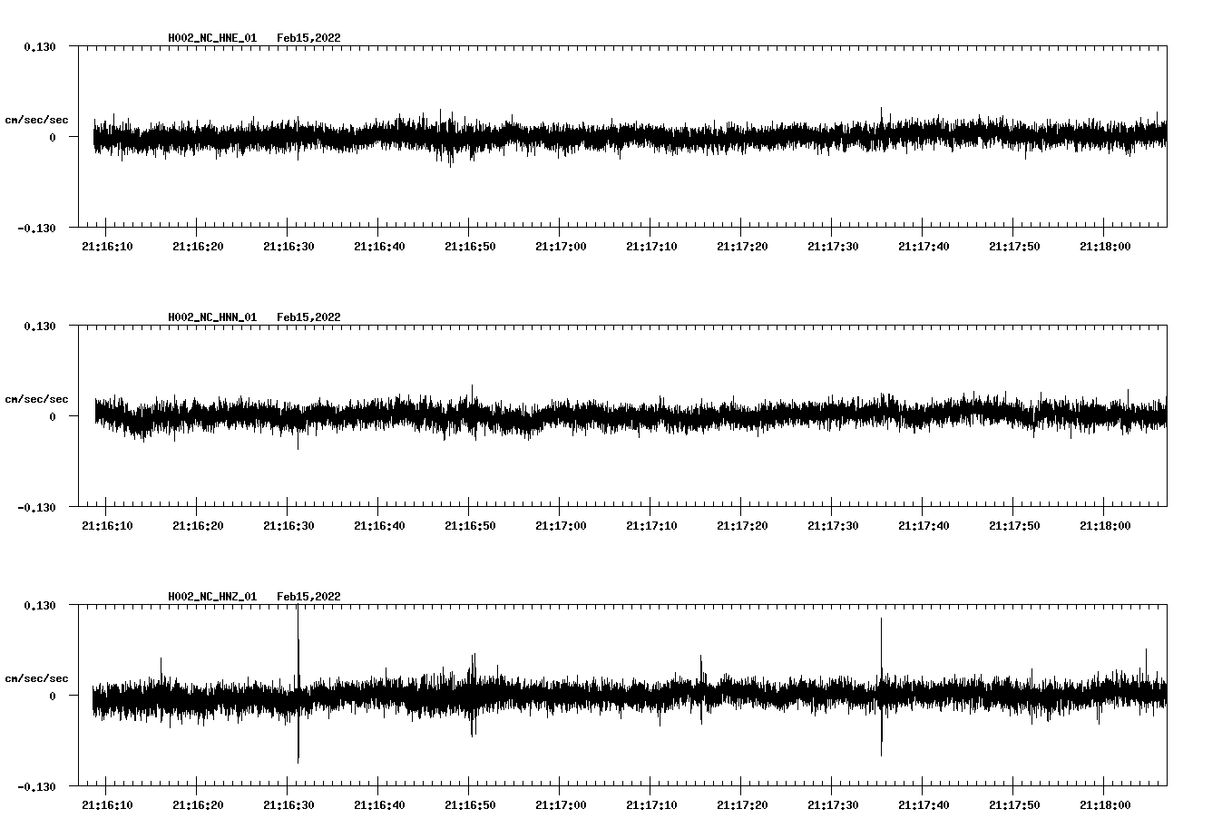Click the Feb15,2022 date on the HNN plot

(308, 317)
